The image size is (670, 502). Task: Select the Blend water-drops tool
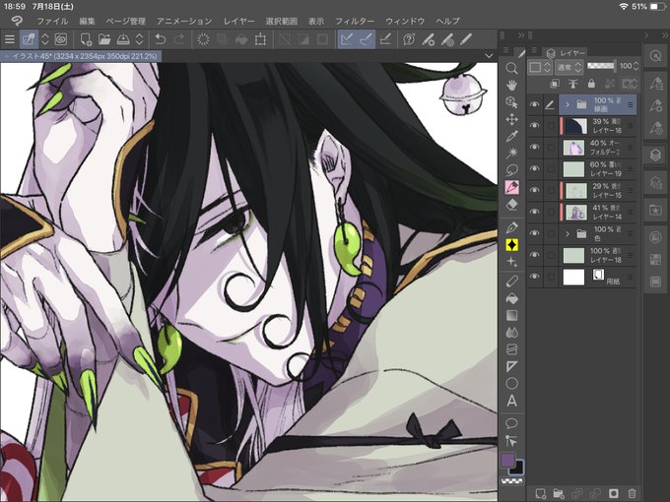click(x=511, y=333)
